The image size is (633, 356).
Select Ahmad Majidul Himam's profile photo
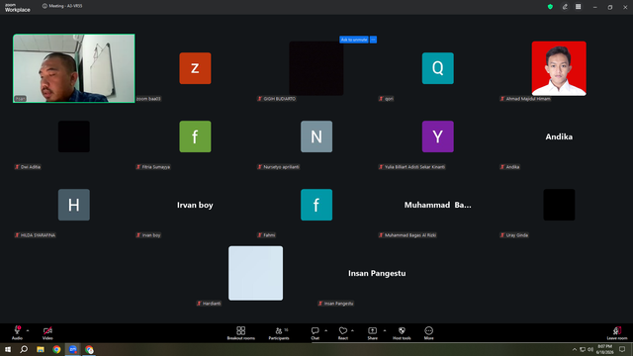(x=559, y=68)
